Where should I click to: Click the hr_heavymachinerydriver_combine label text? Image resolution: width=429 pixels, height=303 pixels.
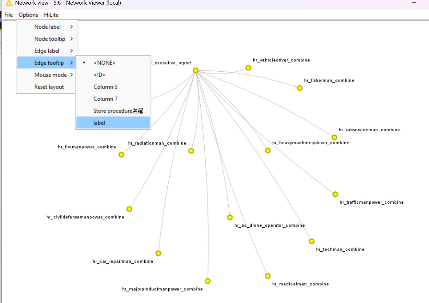point(311,143)
